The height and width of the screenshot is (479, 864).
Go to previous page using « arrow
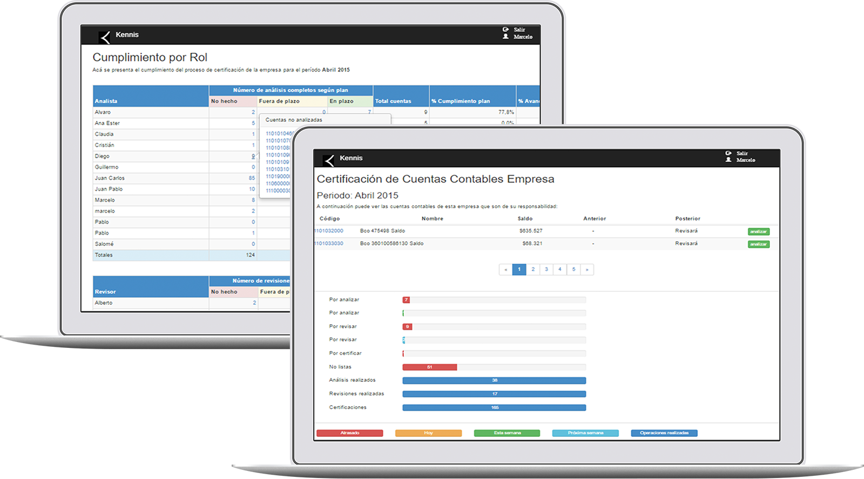(x=505, y=269)
